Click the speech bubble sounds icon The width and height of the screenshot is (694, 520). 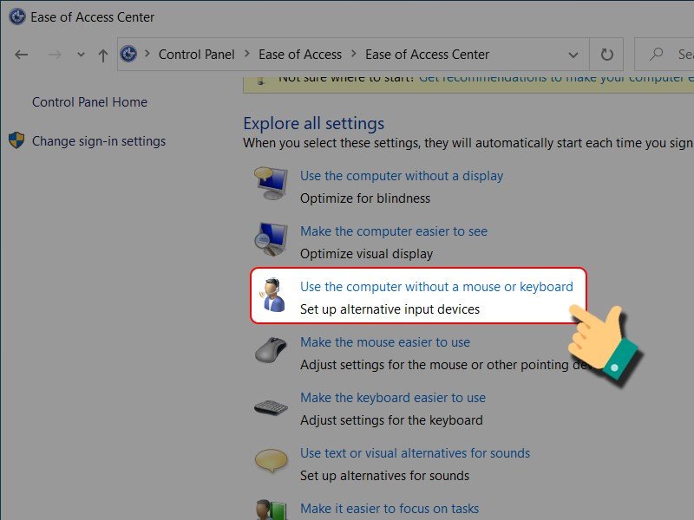269,462
